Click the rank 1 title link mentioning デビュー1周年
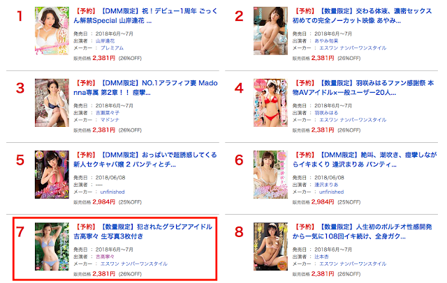The width and height of the screenshot is (447, 283). pyautogui.click(x=145, y=16)
